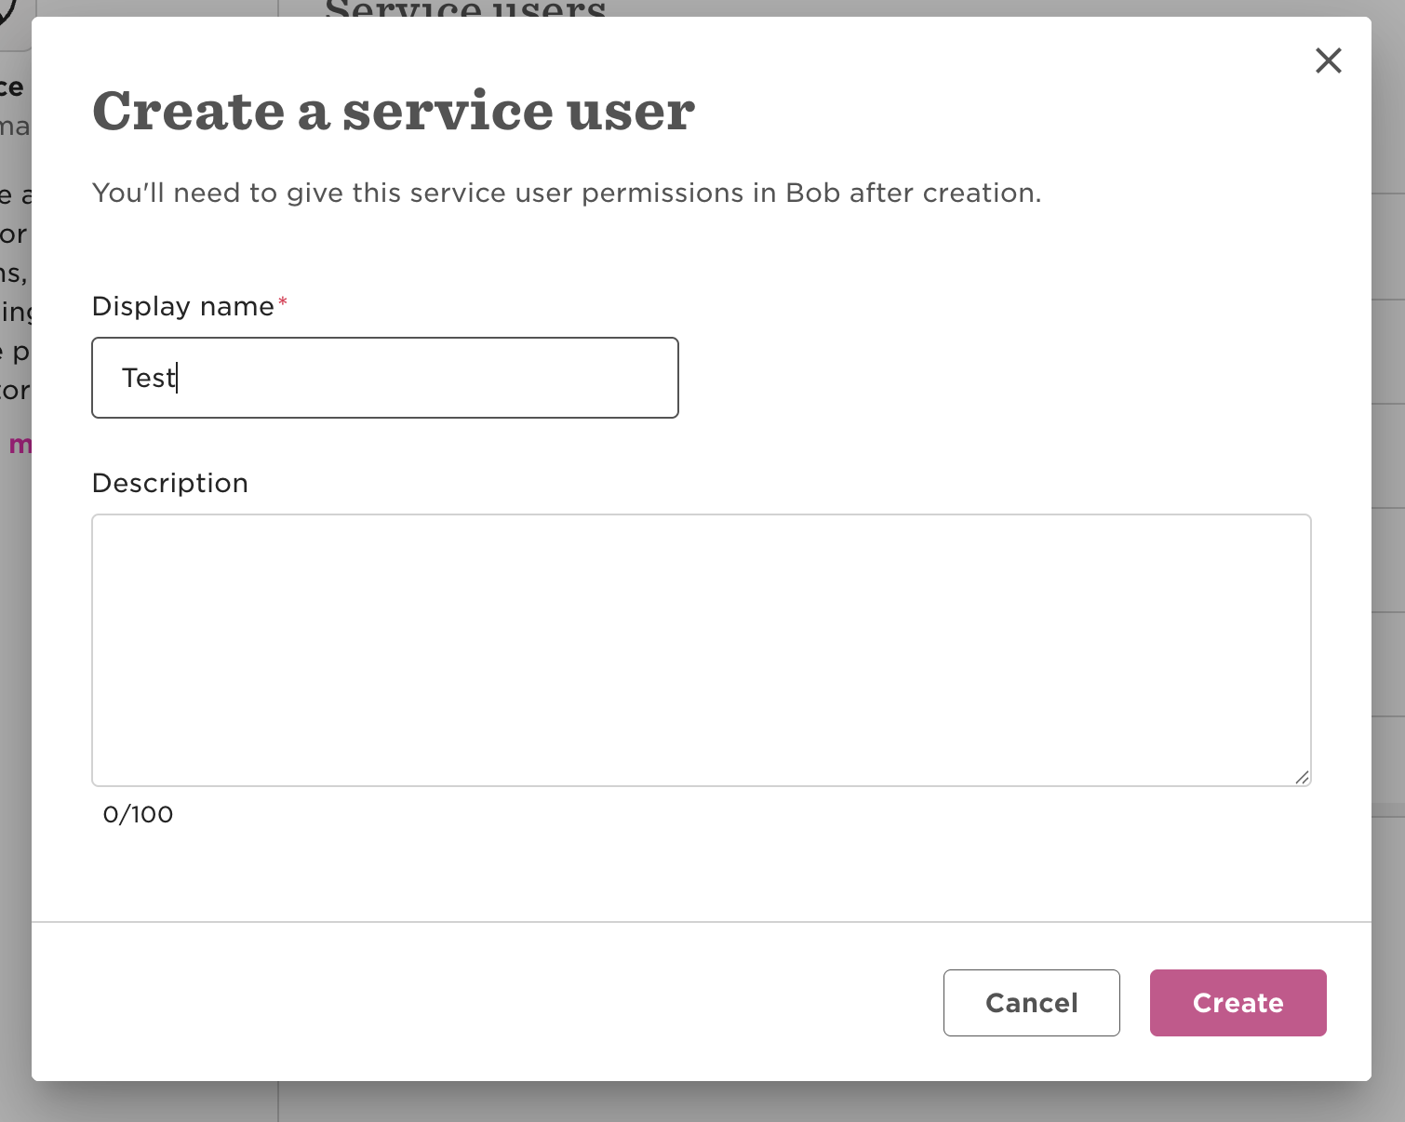Click the "Create a service user" heading
This screenshot has width=1405, height=1122.
point(394,112)
